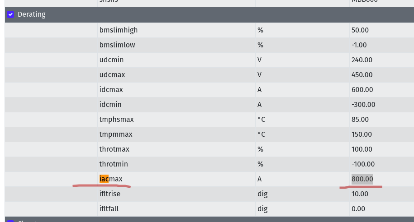This screenshot has width=414, height=222.
Task: Click the tmphsmax parameter name
Action: pos(116,120)
